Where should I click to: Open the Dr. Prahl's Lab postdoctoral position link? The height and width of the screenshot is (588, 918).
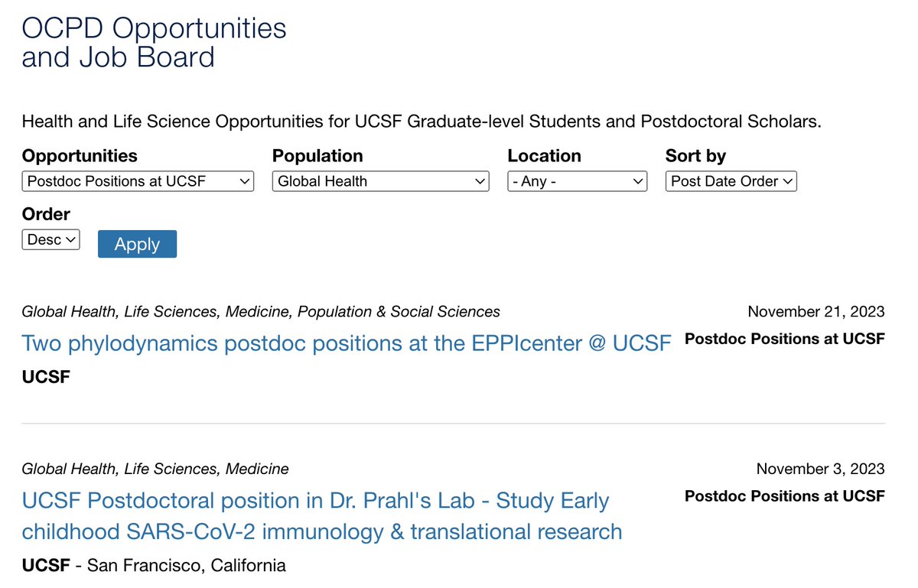(x=321, y=516)
